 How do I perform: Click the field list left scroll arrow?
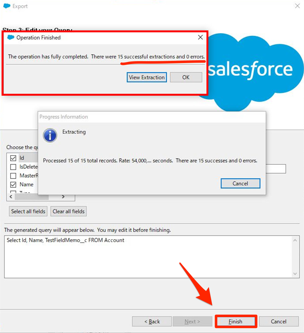point(11,197)
